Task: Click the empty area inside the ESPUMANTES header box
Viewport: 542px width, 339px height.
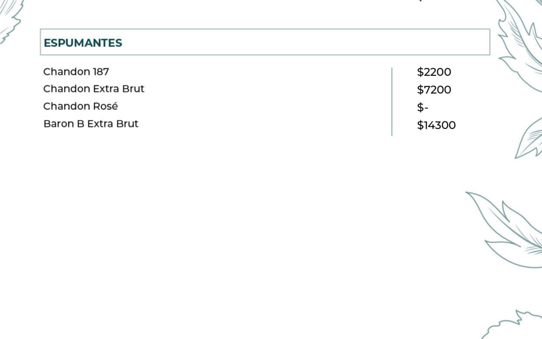Action: click(x=304, y=42)
